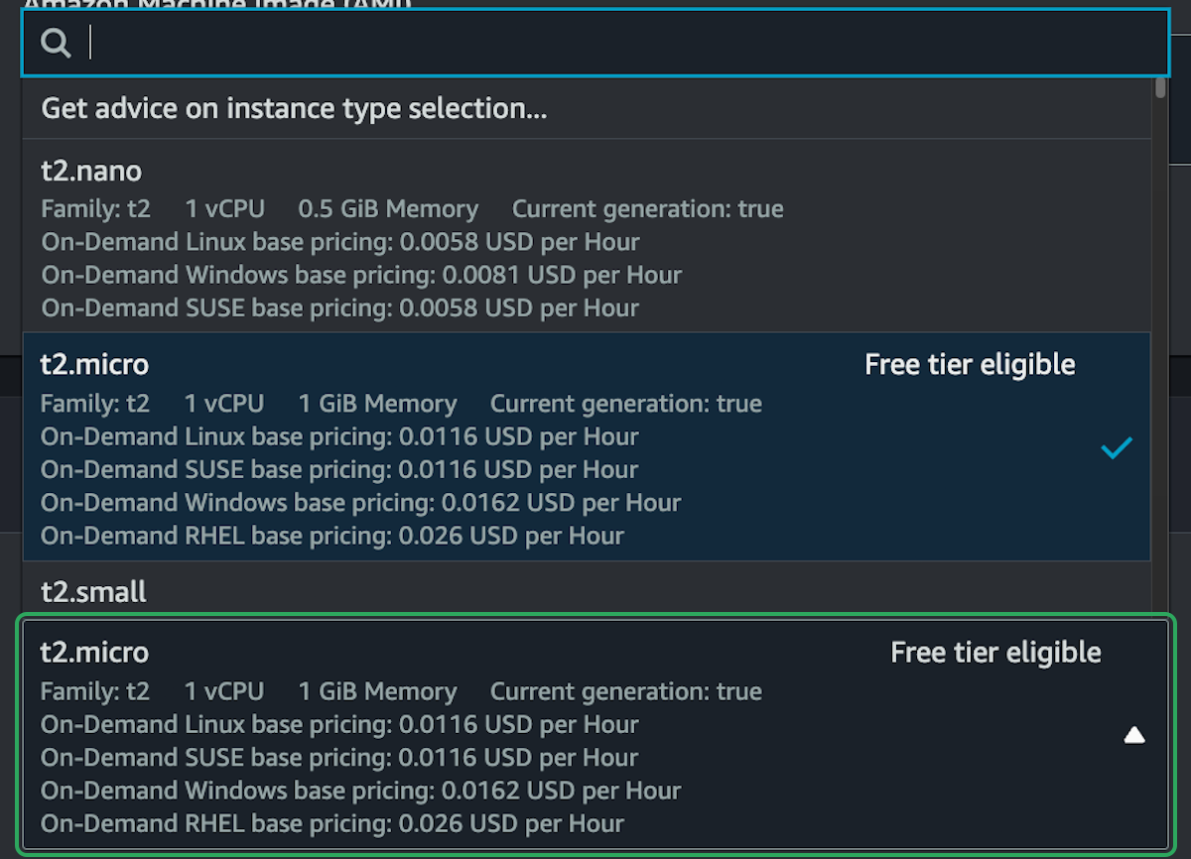Click the magnifying glass search icon

56,43
